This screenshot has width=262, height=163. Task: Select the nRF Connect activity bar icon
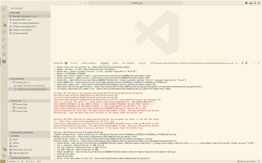click(x=4, y=62)
